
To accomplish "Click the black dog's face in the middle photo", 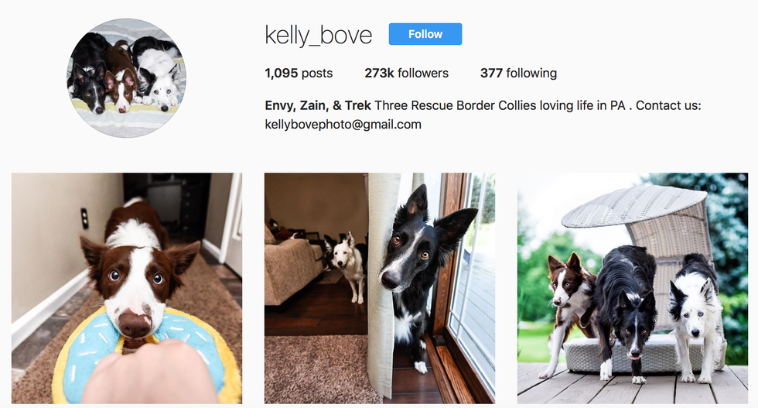I will (x=406, y=252).
